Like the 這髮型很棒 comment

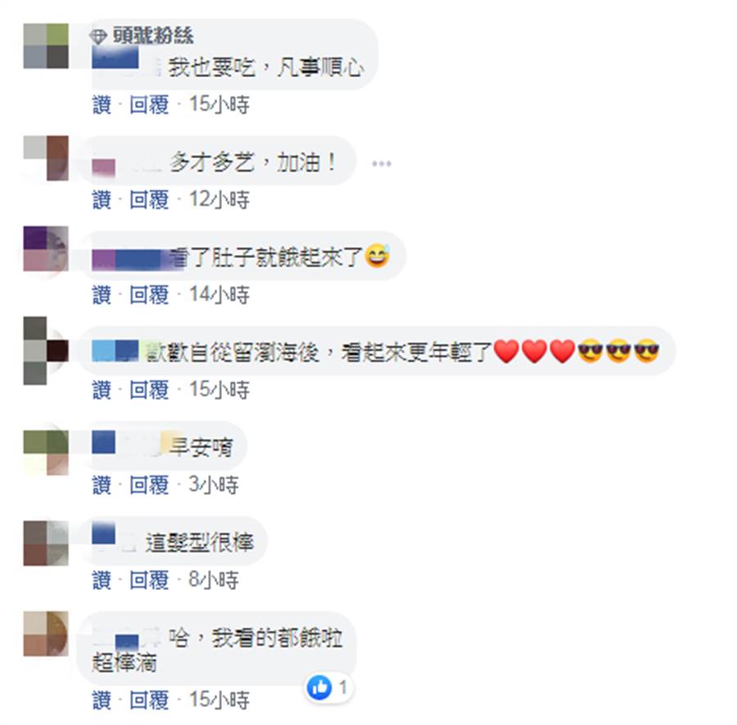point(102,580)
